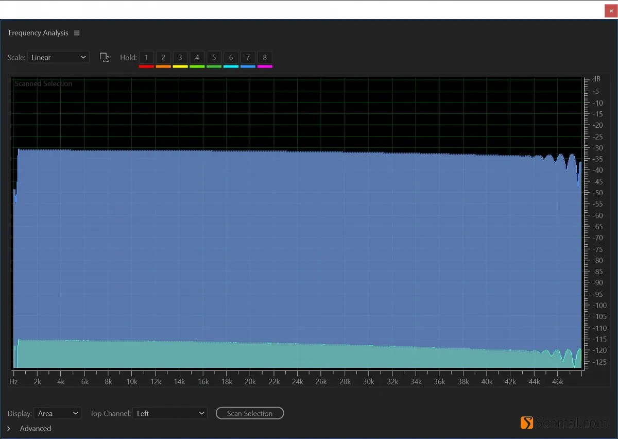
Task: Open the Display dropdown showing Area
Action: coord(58,413)
